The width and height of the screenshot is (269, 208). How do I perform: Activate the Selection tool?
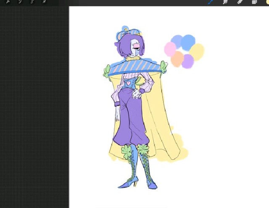32,2
